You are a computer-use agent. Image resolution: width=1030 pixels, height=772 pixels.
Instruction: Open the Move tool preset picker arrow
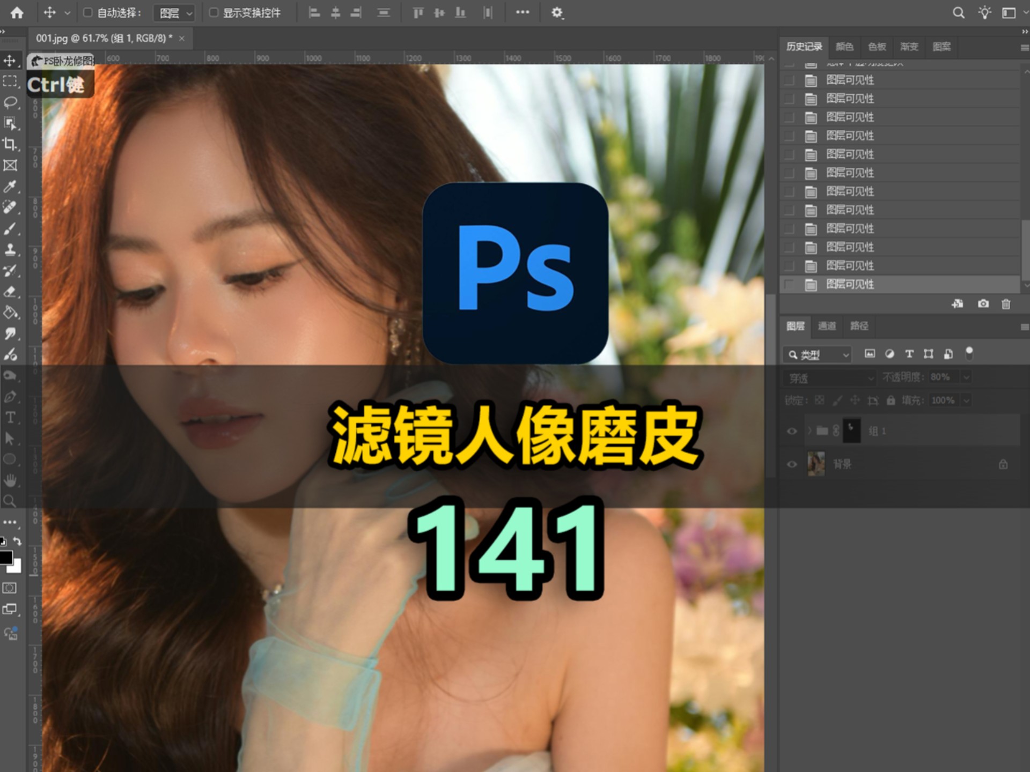pos(67,12)
